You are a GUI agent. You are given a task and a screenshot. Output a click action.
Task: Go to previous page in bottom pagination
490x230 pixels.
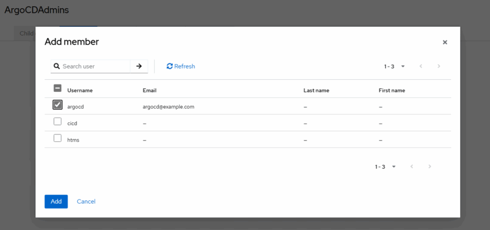[x=412, y=167]
